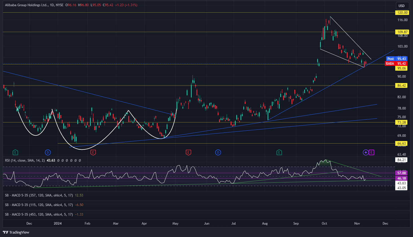The height and width of the screenshot is (237, 413).
Task: Select the Alibaba Group Holdings chart title legend
Action: click(34, 5)
